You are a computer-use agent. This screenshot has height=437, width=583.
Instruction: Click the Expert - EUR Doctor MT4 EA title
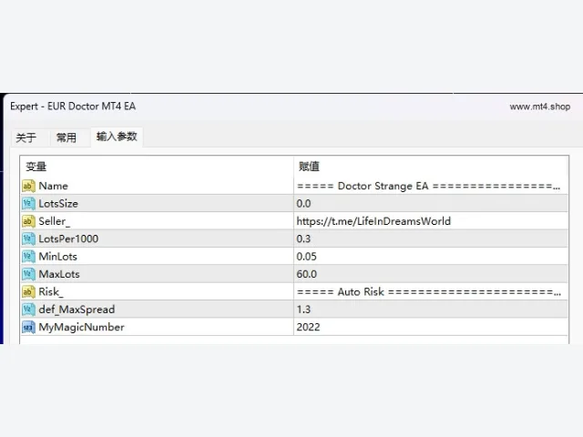73,107
